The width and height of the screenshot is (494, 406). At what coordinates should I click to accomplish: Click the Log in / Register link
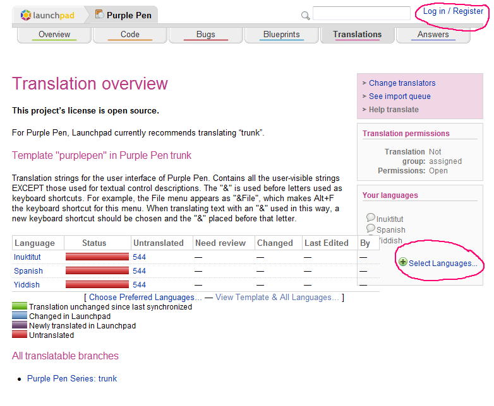click(x=453, y=11)
